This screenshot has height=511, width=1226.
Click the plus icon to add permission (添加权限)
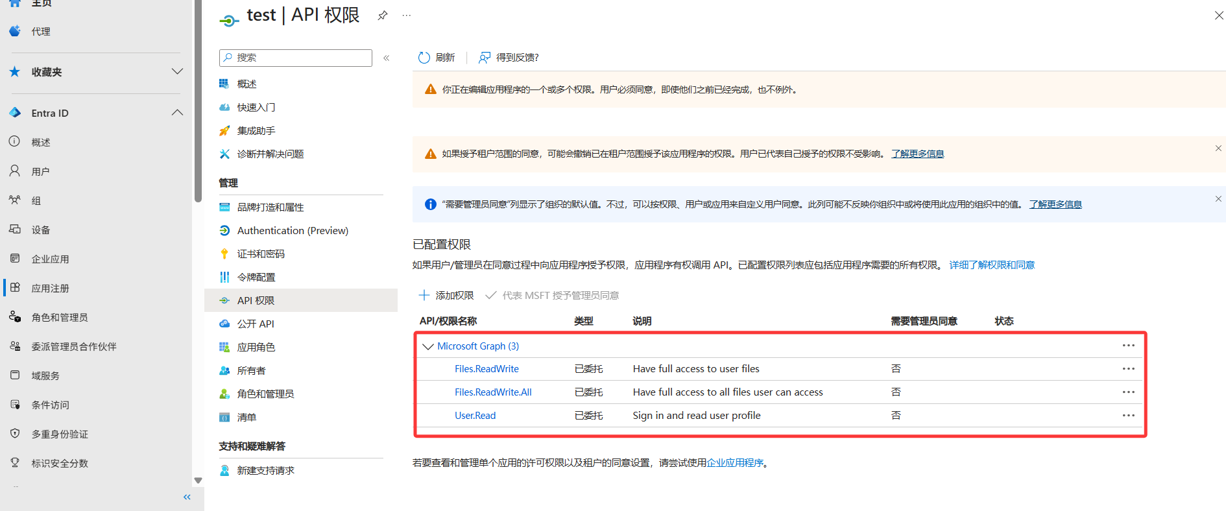[x=424, y=295]
